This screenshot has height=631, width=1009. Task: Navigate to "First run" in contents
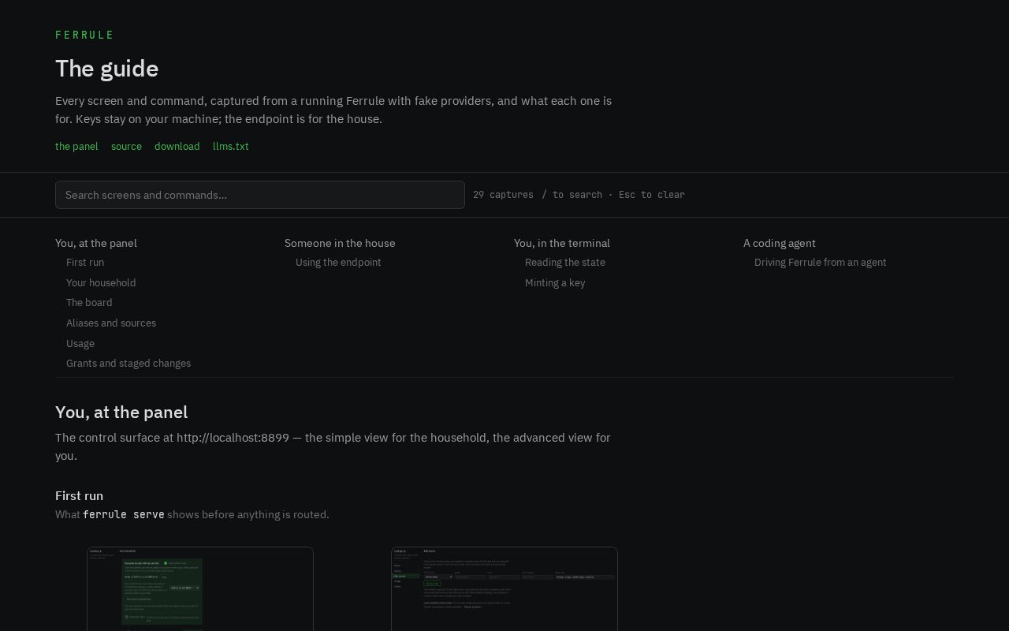(85, 263)
